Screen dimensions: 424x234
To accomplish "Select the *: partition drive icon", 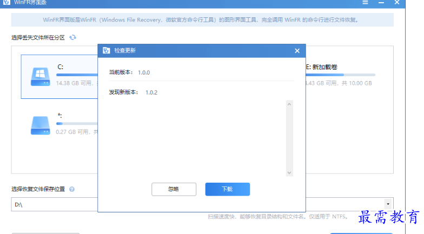I will (x=40, y=125).
